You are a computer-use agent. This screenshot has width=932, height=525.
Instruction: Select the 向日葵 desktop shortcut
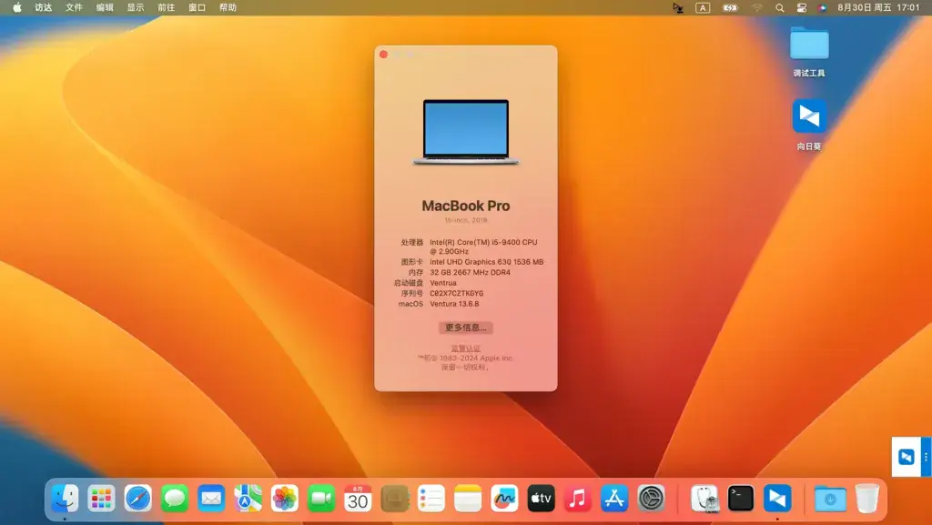click(x=809, y=124)
